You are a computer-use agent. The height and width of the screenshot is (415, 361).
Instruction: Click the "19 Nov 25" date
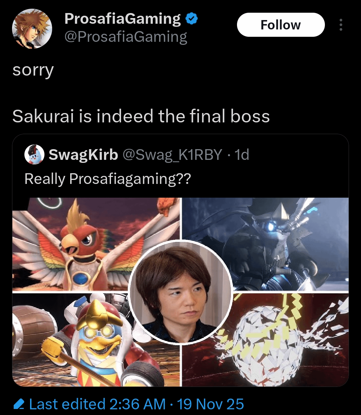click(211, 404)
